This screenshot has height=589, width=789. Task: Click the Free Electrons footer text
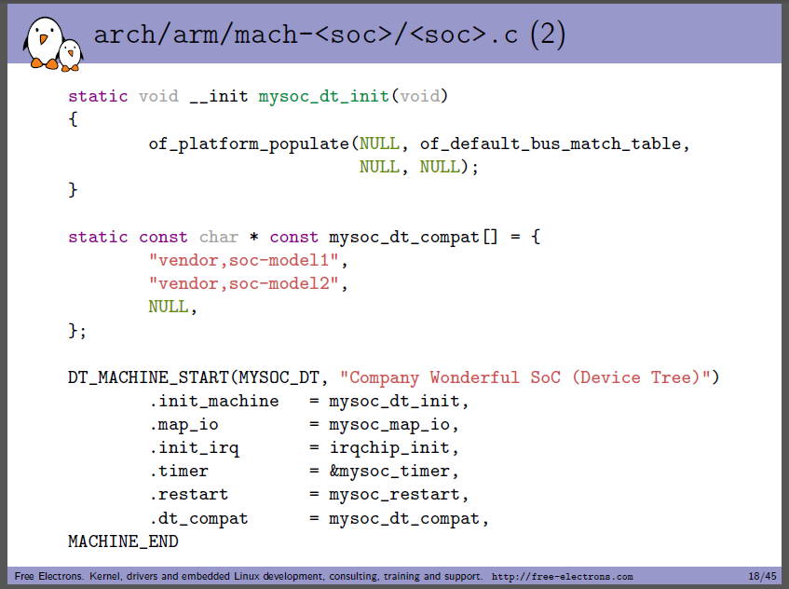click(x=248, y=576)
